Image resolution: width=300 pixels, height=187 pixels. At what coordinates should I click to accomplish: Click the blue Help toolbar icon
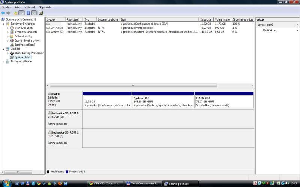(28, 13)
